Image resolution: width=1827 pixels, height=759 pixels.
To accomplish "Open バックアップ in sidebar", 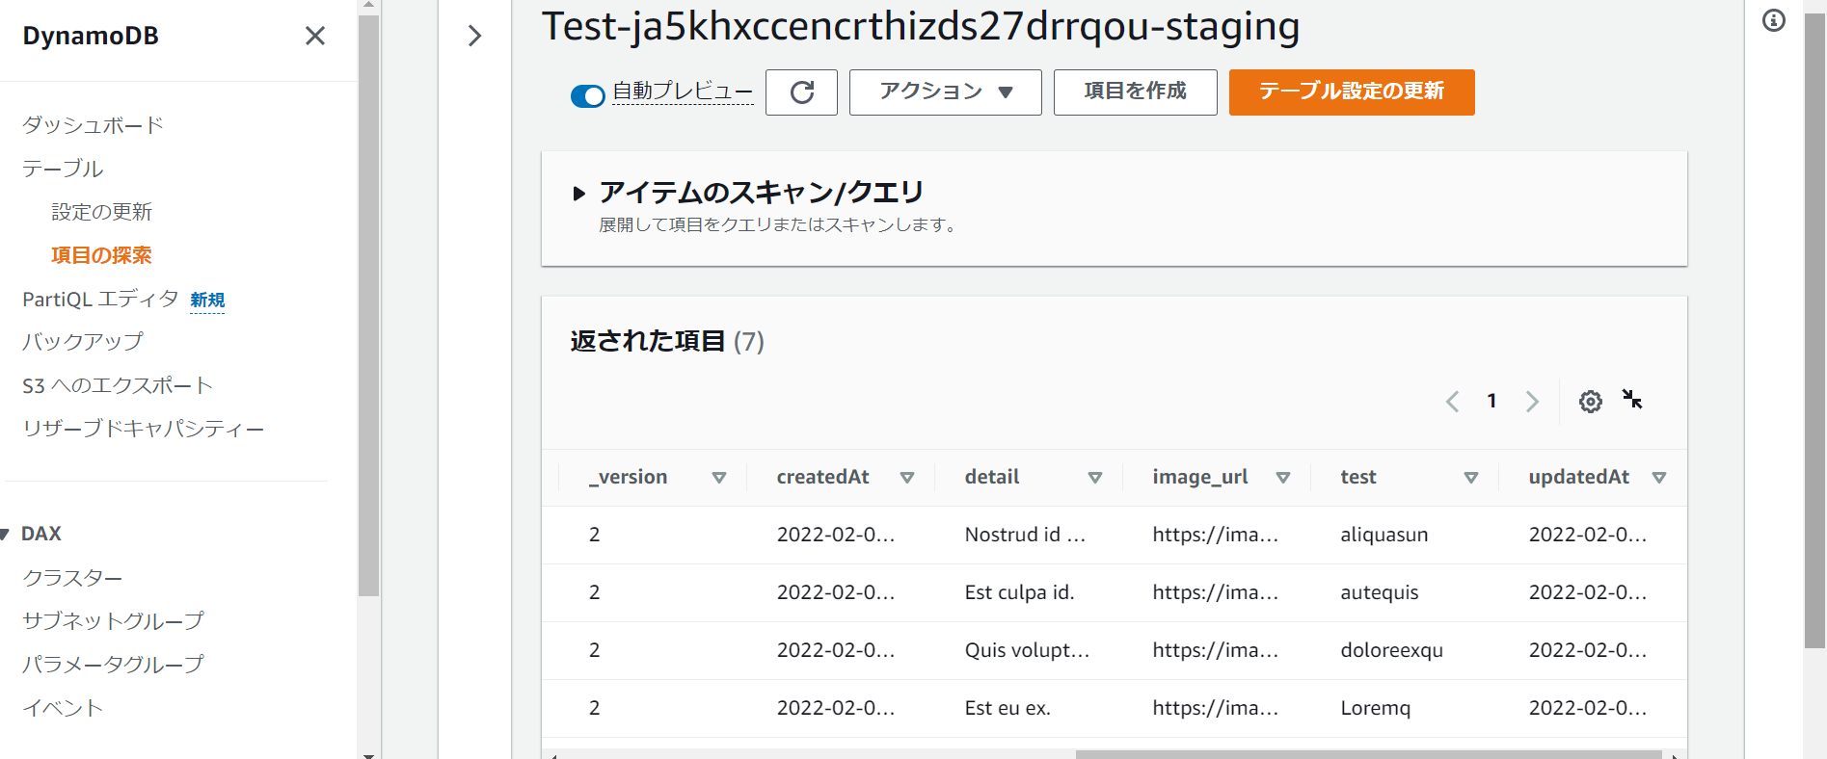I will [x=83, y=342].
